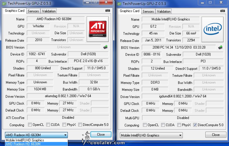229x146 pixels.
Task: Switch to Validation tab in right window
Action: [x=164, y=11]
